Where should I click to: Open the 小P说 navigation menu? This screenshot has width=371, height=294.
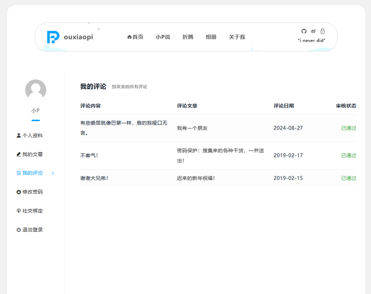[x=163, y=37]
